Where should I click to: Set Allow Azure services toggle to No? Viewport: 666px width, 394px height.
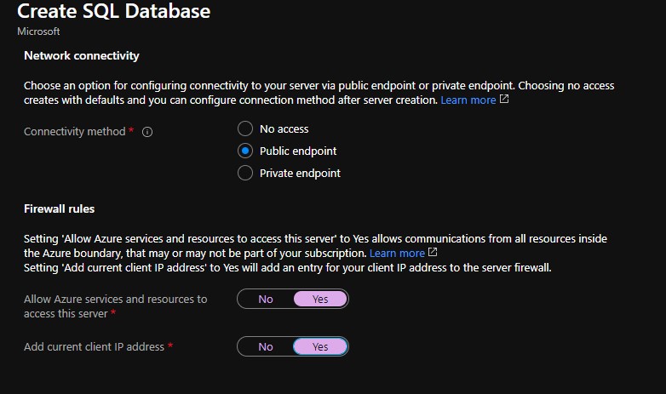(x=266, y=300)
